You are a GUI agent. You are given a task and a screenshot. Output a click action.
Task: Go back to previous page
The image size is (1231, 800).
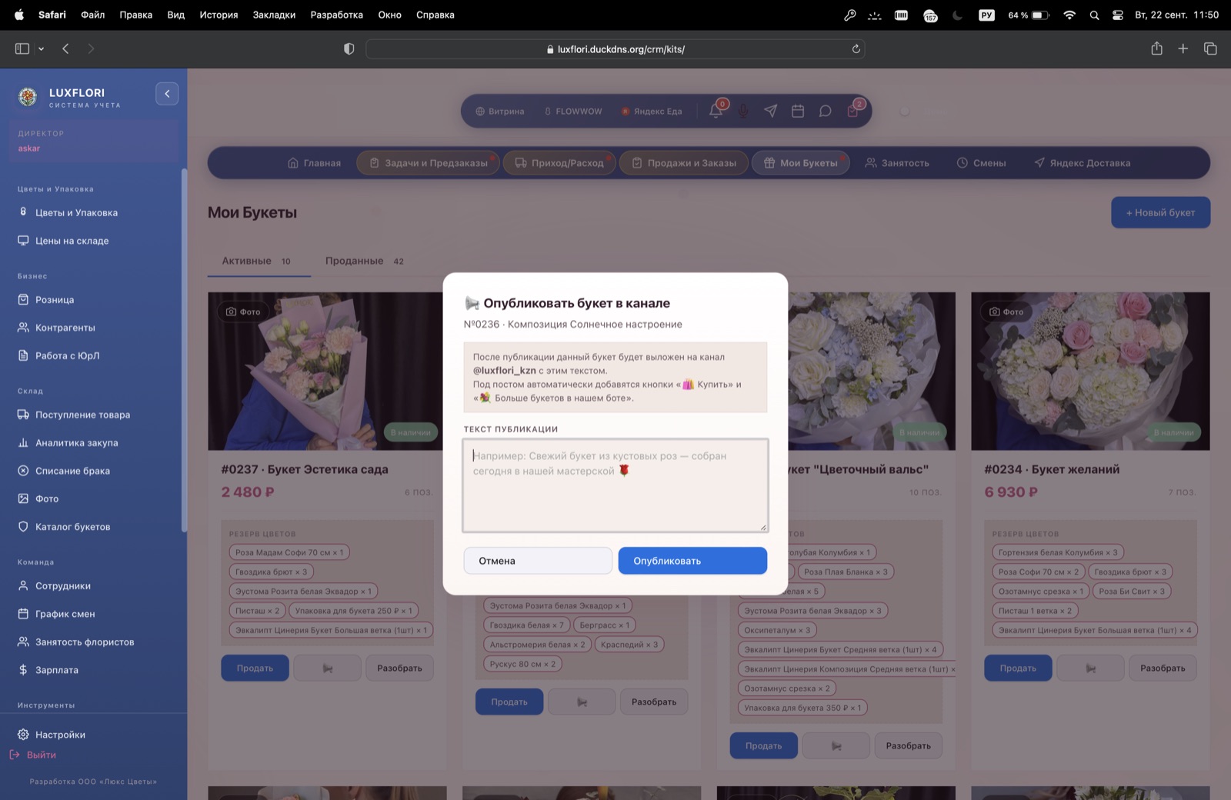65,48
